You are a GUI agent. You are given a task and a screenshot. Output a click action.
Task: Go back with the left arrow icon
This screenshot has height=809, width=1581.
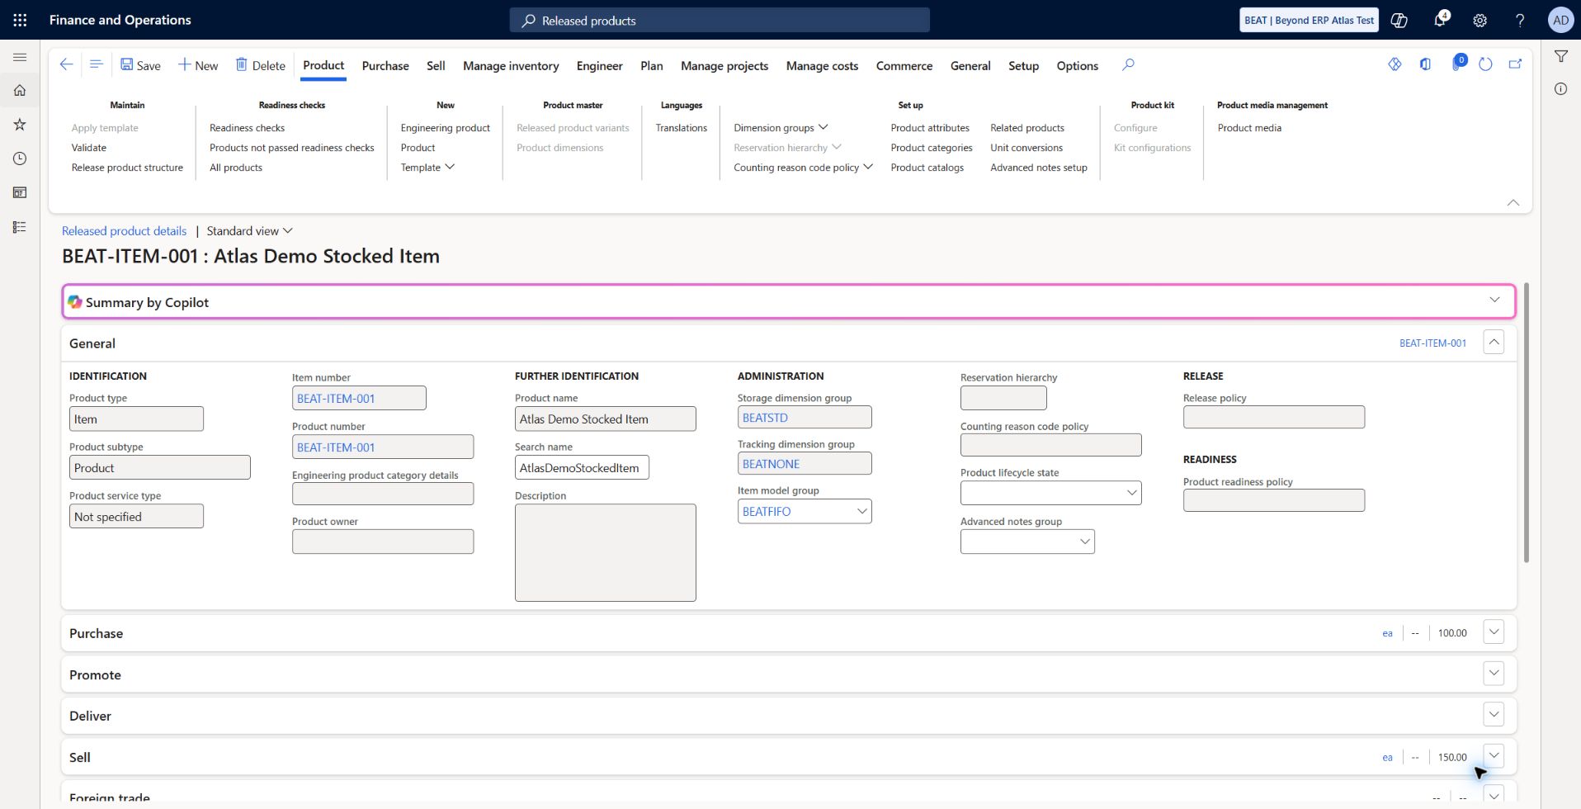point(67,64)
